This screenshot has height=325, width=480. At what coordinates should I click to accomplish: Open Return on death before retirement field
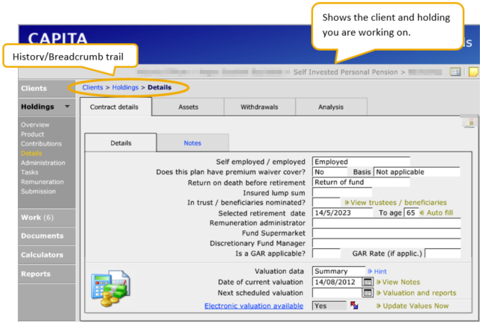[361, 182]
